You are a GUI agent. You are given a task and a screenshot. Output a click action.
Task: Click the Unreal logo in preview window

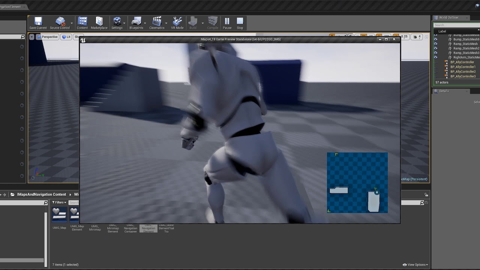pos(83,40)
